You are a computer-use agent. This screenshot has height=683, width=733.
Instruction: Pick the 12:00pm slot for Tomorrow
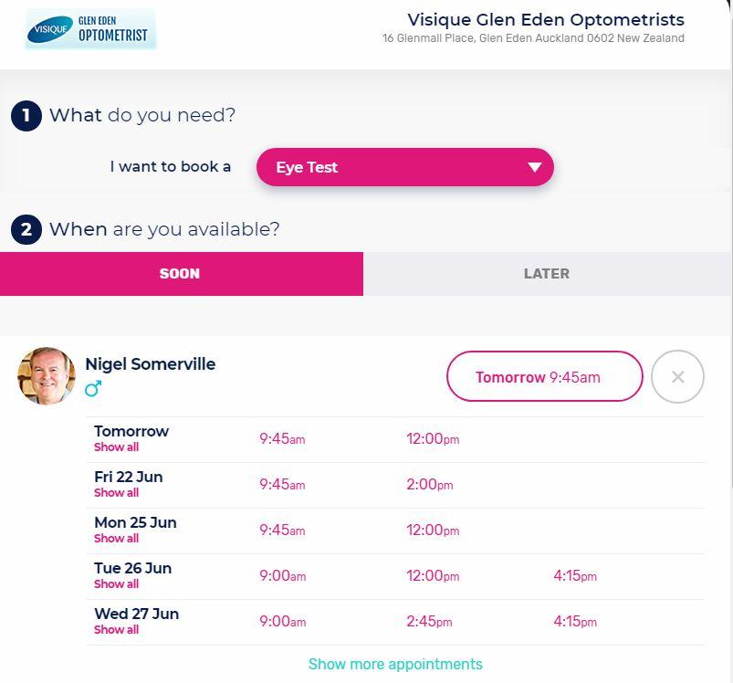(x=433, y=439)
